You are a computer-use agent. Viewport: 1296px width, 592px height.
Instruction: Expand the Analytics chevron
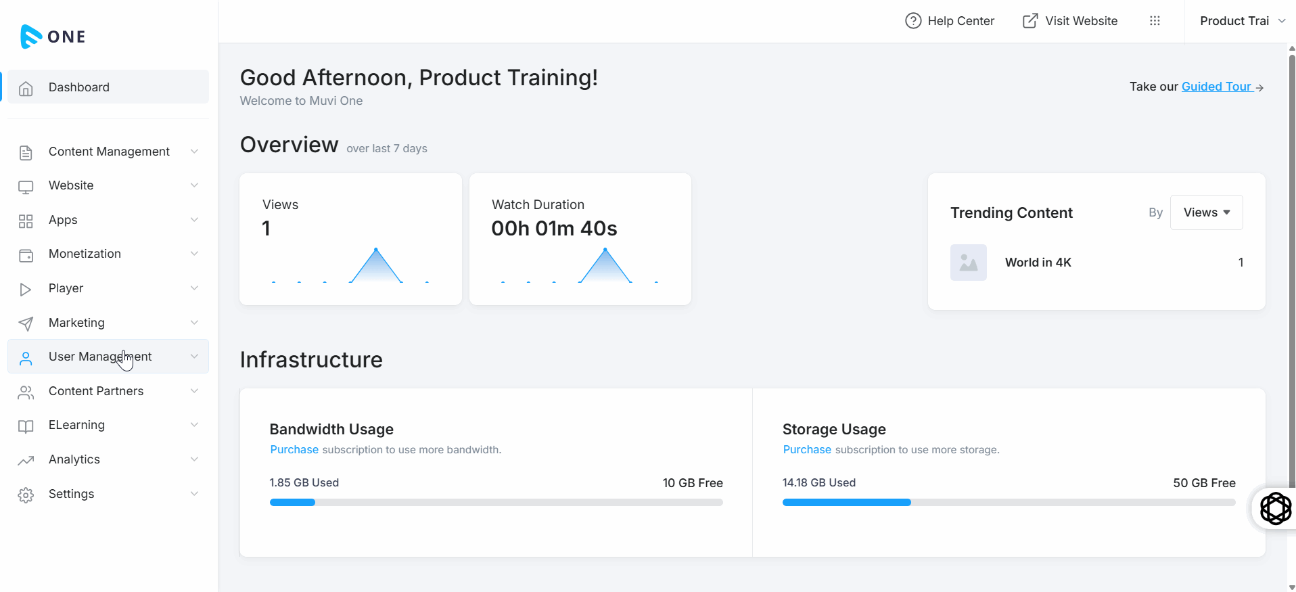coord(194,459)
